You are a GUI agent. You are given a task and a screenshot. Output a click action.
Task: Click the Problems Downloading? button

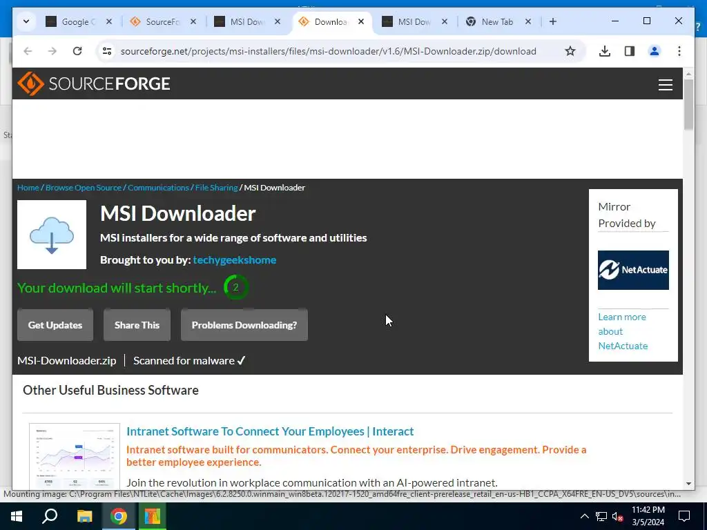point(244,325)
